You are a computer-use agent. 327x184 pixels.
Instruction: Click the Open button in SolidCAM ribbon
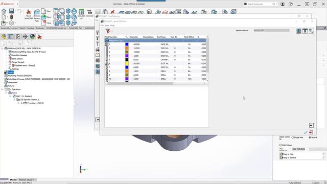pos(46,17)
